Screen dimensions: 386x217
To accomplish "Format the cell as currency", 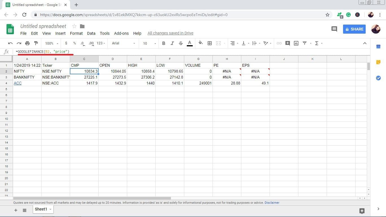I will (66, 43).
